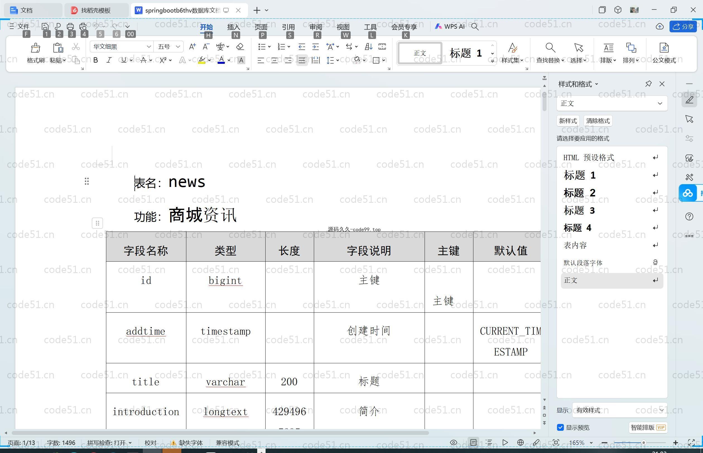This screenshot has width=703, height=453.
Task: Open the 引用 (References) ribbon tab
Action: pyautogui.click(x=288, y=27)
